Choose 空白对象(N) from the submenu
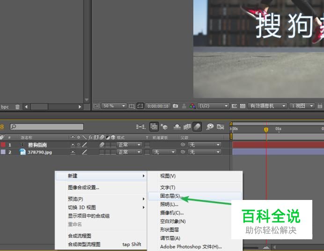Viewport: 324px width, 251px height. click(173, 221)
